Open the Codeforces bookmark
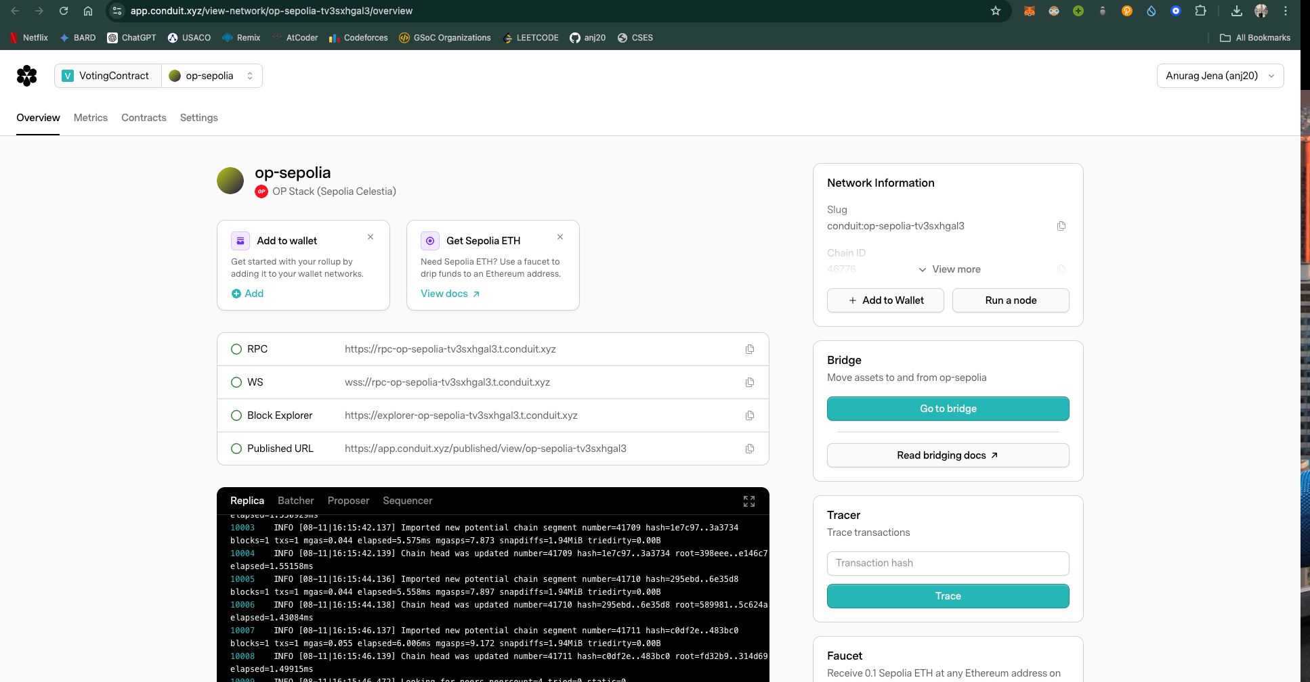Screen dimensions: 1310x682 (358, 38)
